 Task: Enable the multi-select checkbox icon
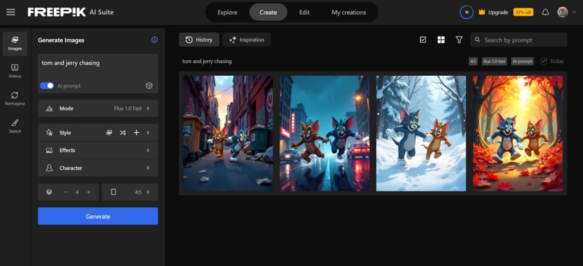coord(422,40)
